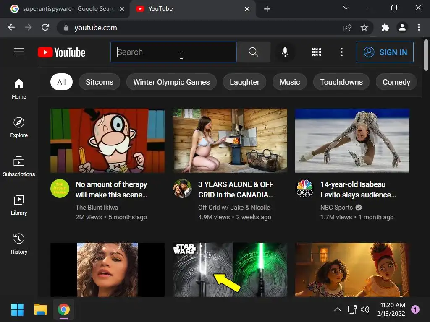Open the YouTube hamburger guide menu
Image resolution: width=430 pixels, height=322 pixels.
[x=19, y=52]
